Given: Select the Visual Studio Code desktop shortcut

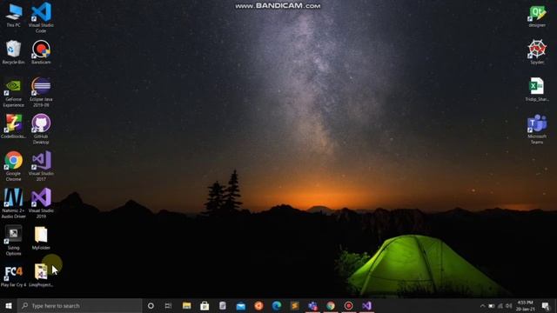Looking at the screenshot, I should pos(41,17).
